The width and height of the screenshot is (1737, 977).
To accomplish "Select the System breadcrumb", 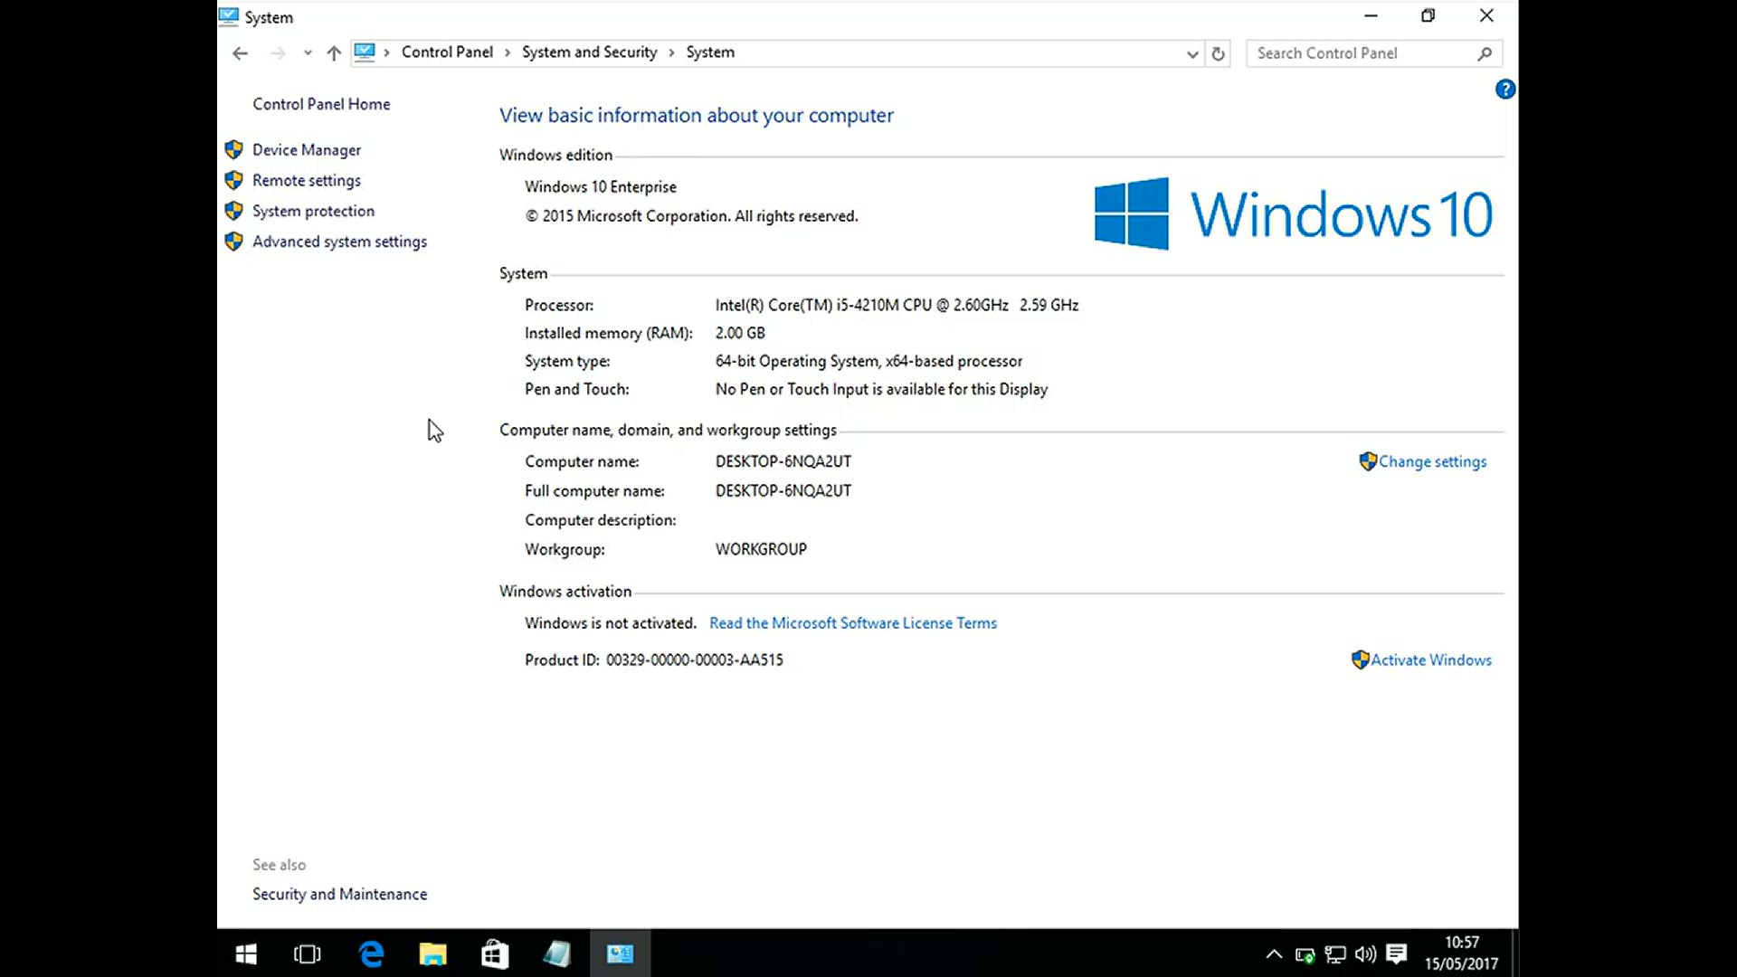I will click(x=710, y=52).
